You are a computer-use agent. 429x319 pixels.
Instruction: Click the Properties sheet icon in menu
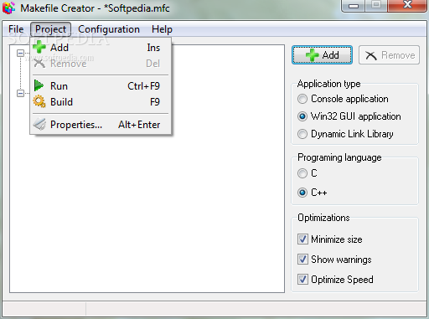tap(39, 124)
